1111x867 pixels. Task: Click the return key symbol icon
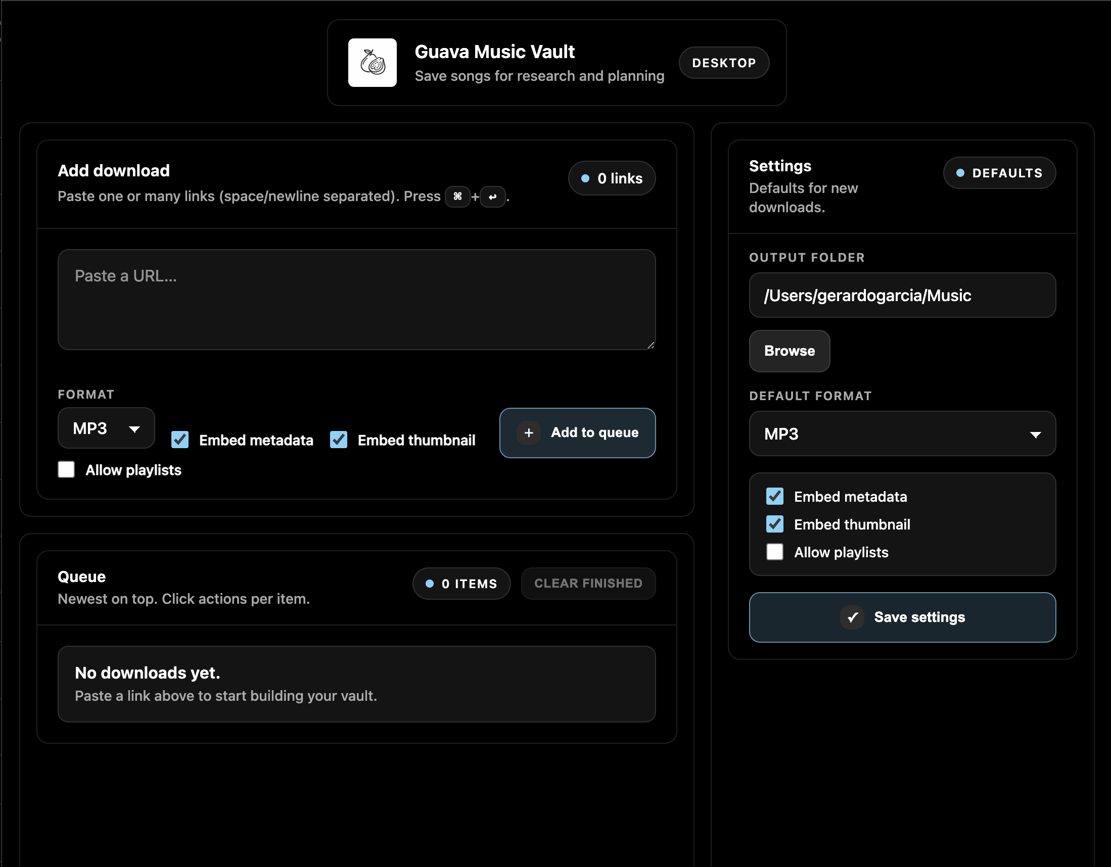click(x=492, y=197)
